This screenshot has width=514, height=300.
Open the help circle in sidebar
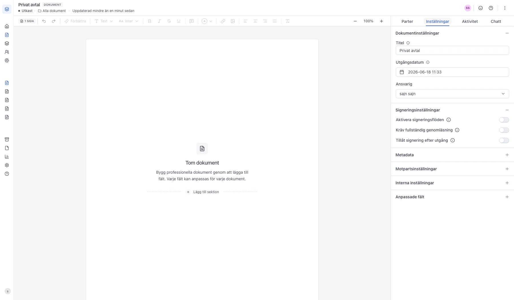click(x=7, y=174)
